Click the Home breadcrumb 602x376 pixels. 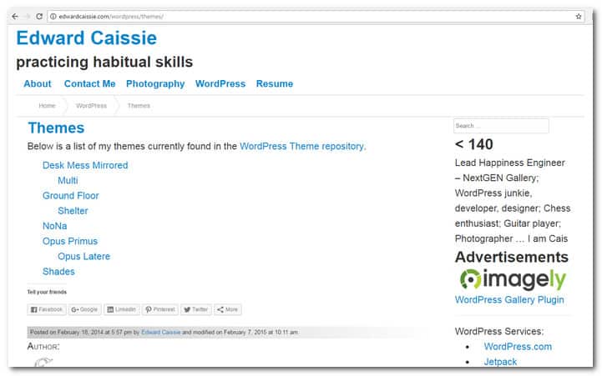coord(47,106)
